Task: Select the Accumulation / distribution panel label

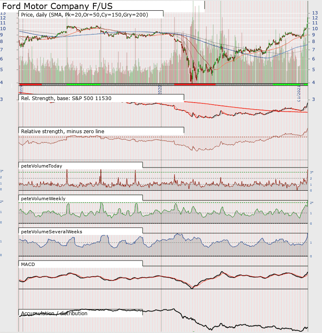Action: (54, 314)
